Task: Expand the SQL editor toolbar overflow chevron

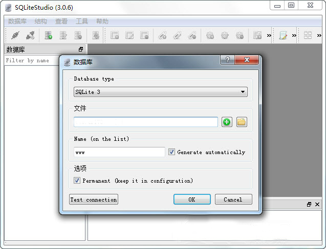Action: [294, 35]
